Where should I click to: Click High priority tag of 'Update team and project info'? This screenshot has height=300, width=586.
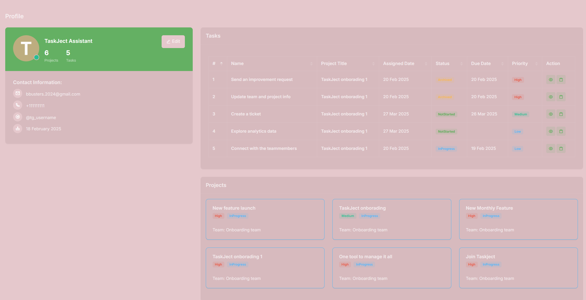(518, 97)
